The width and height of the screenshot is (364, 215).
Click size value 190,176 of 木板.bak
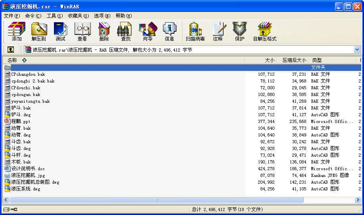tap(266, 161)
